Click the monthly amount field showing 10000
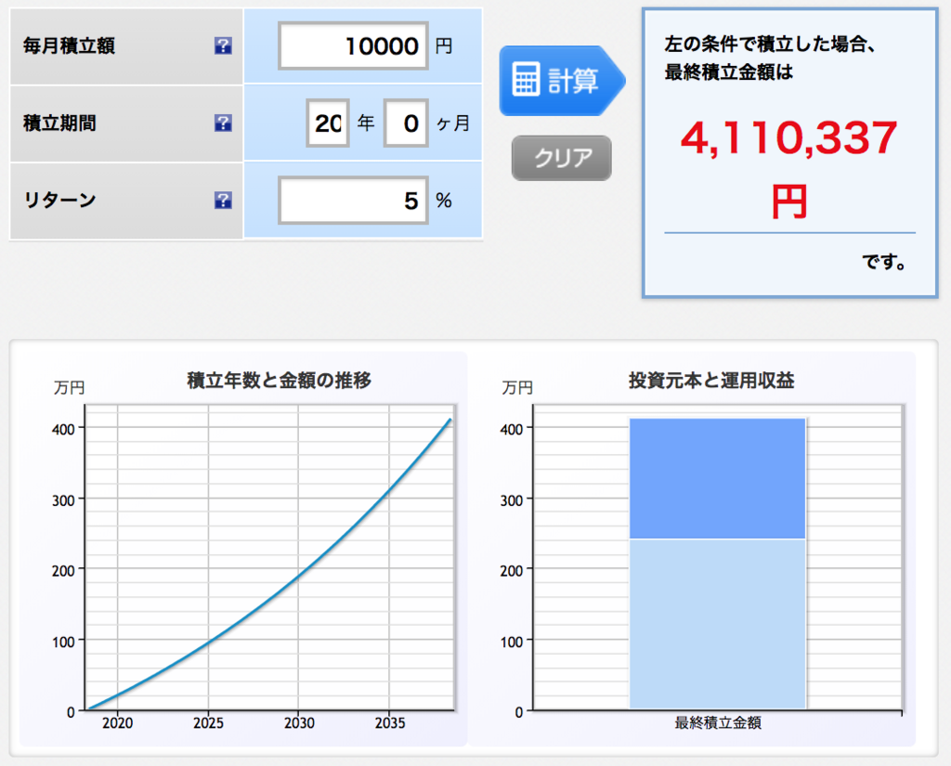 pyautogui.click(x=353, y=46)
